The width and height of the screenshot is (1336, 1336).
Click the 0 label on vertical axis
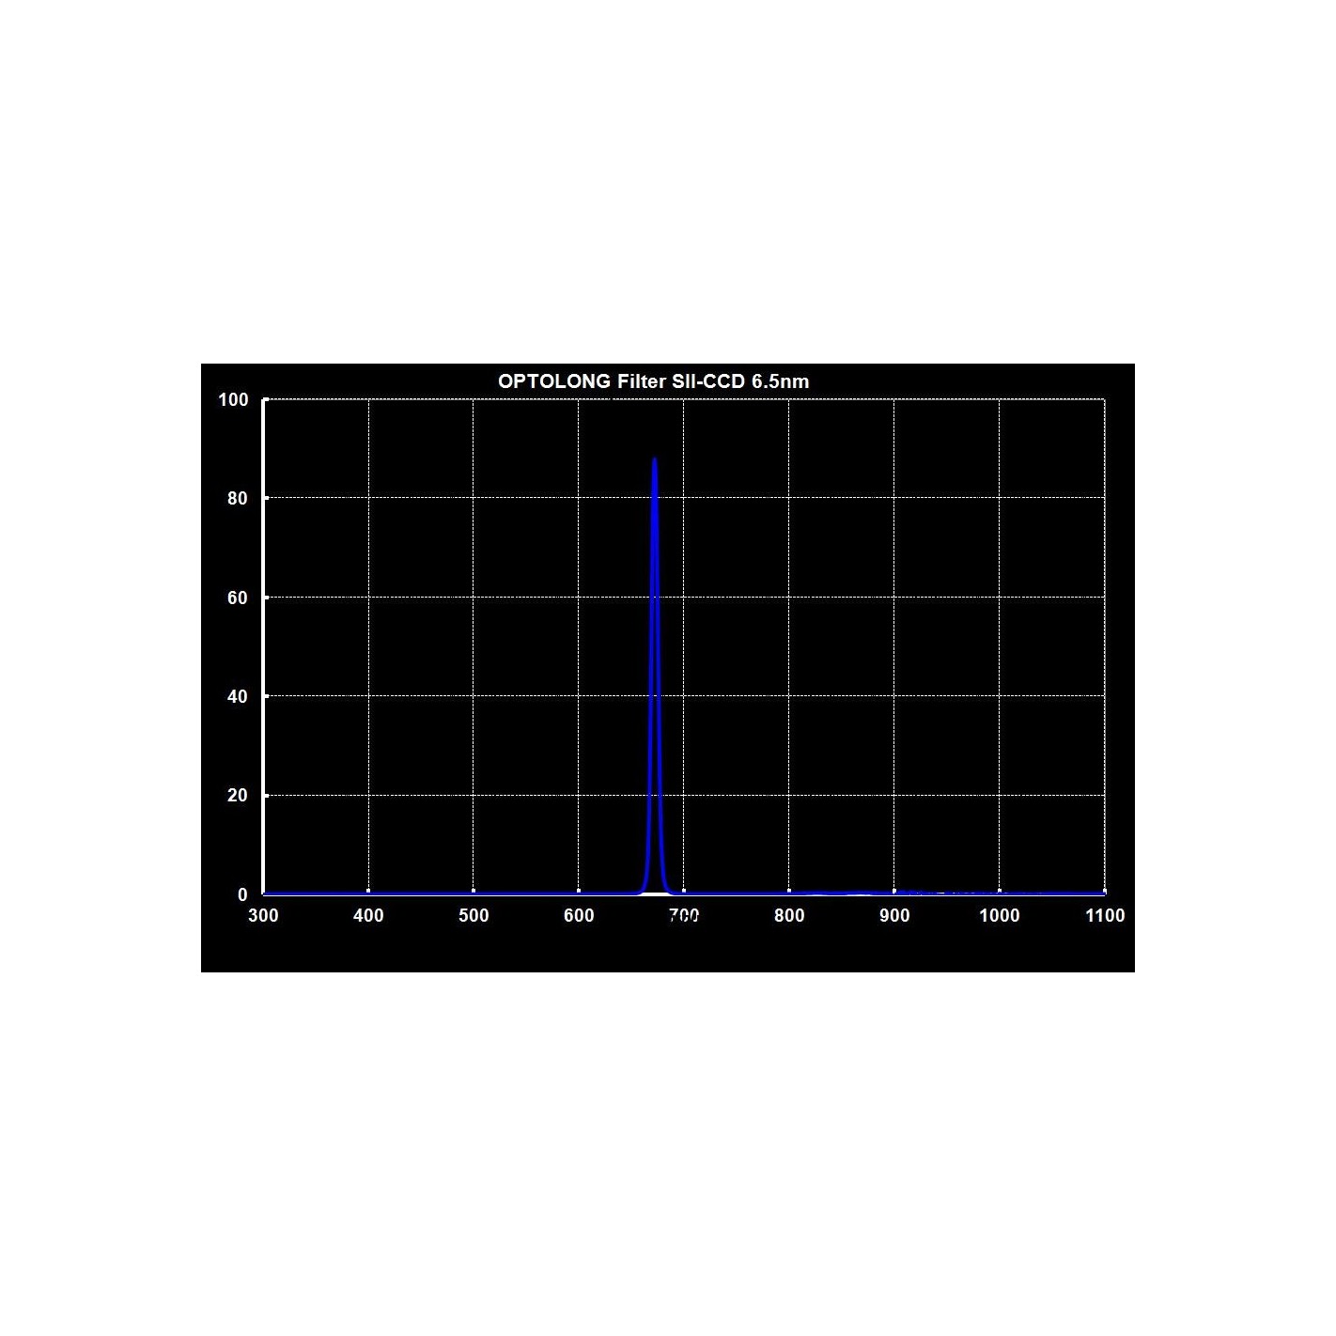click(242, 895)
